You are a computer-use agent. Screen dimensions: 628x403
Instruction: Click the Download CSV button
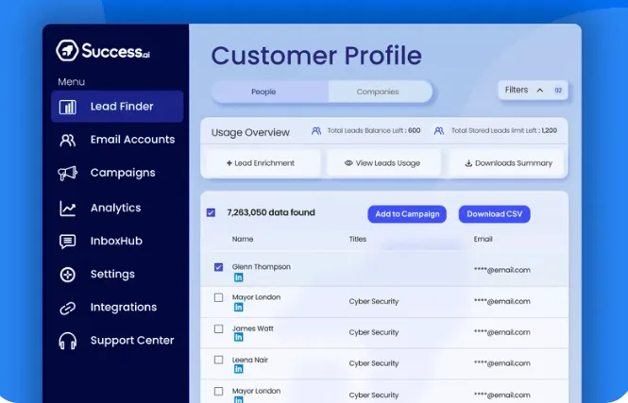pos(494,214)
